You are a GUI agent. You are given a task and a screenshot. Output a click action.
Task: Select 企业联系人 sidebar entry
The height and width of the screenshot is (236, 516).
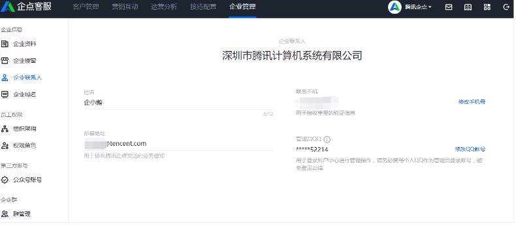coord(27,78)
